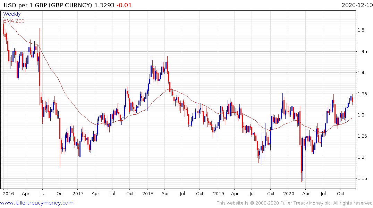The image size is (373, 208).
Task: Click the 1.45 price axis label
Action: (x=362, y=51)
